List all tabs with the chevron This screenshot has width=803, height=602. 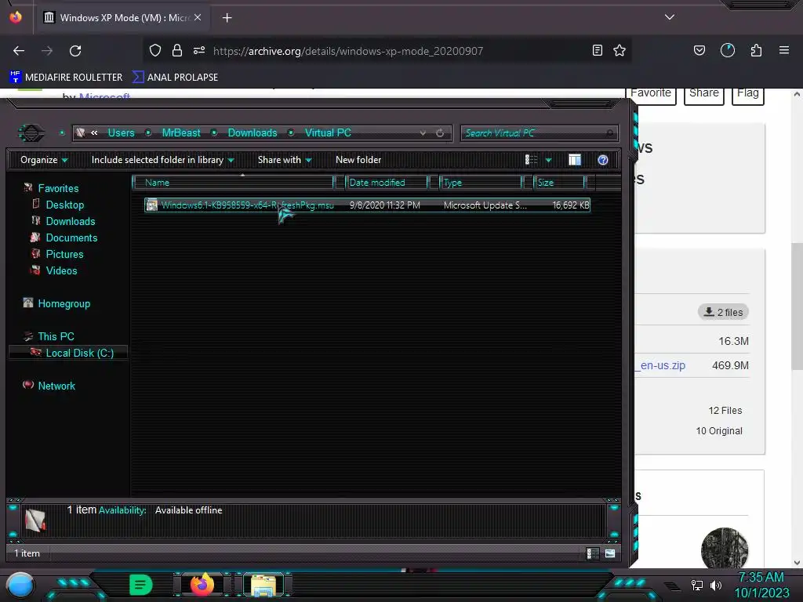670,17
